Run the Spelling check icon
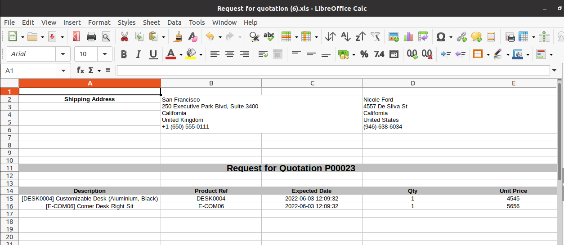This screenshot has width=564, height=245. [269, 37]
